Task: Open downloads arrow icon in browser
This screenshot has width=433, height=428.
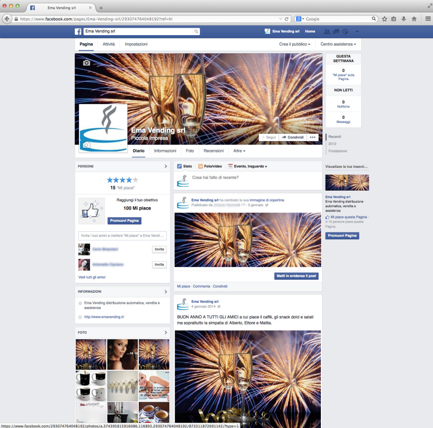Action: pos(404,19)
